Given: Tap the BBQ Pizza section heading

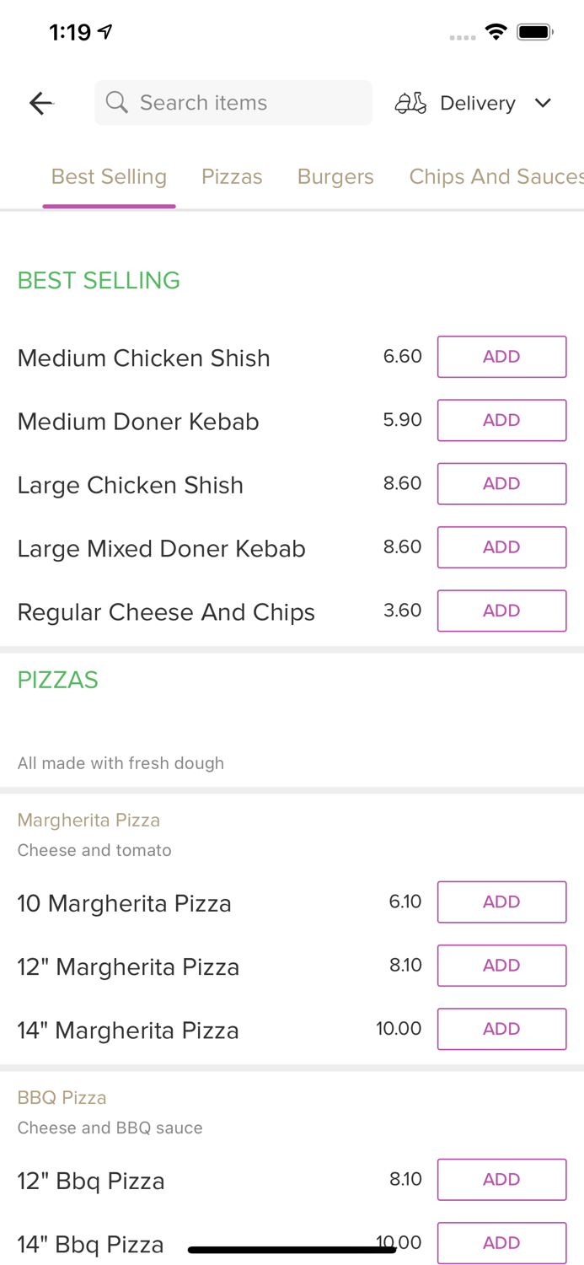Looking at the screenshot, I should [x=62, y=1096].
